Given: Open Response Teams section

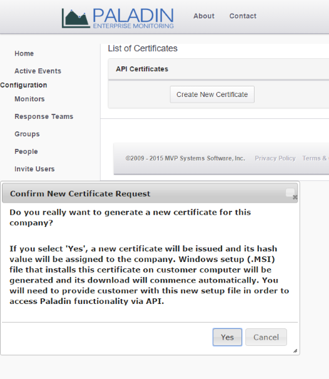Looking at the screenshot, I should pyautogui.click(x=44, y=116).
